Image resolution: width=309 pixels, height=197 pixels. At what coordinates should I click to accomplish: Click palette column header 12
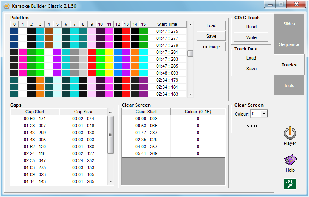click(118, 24)
